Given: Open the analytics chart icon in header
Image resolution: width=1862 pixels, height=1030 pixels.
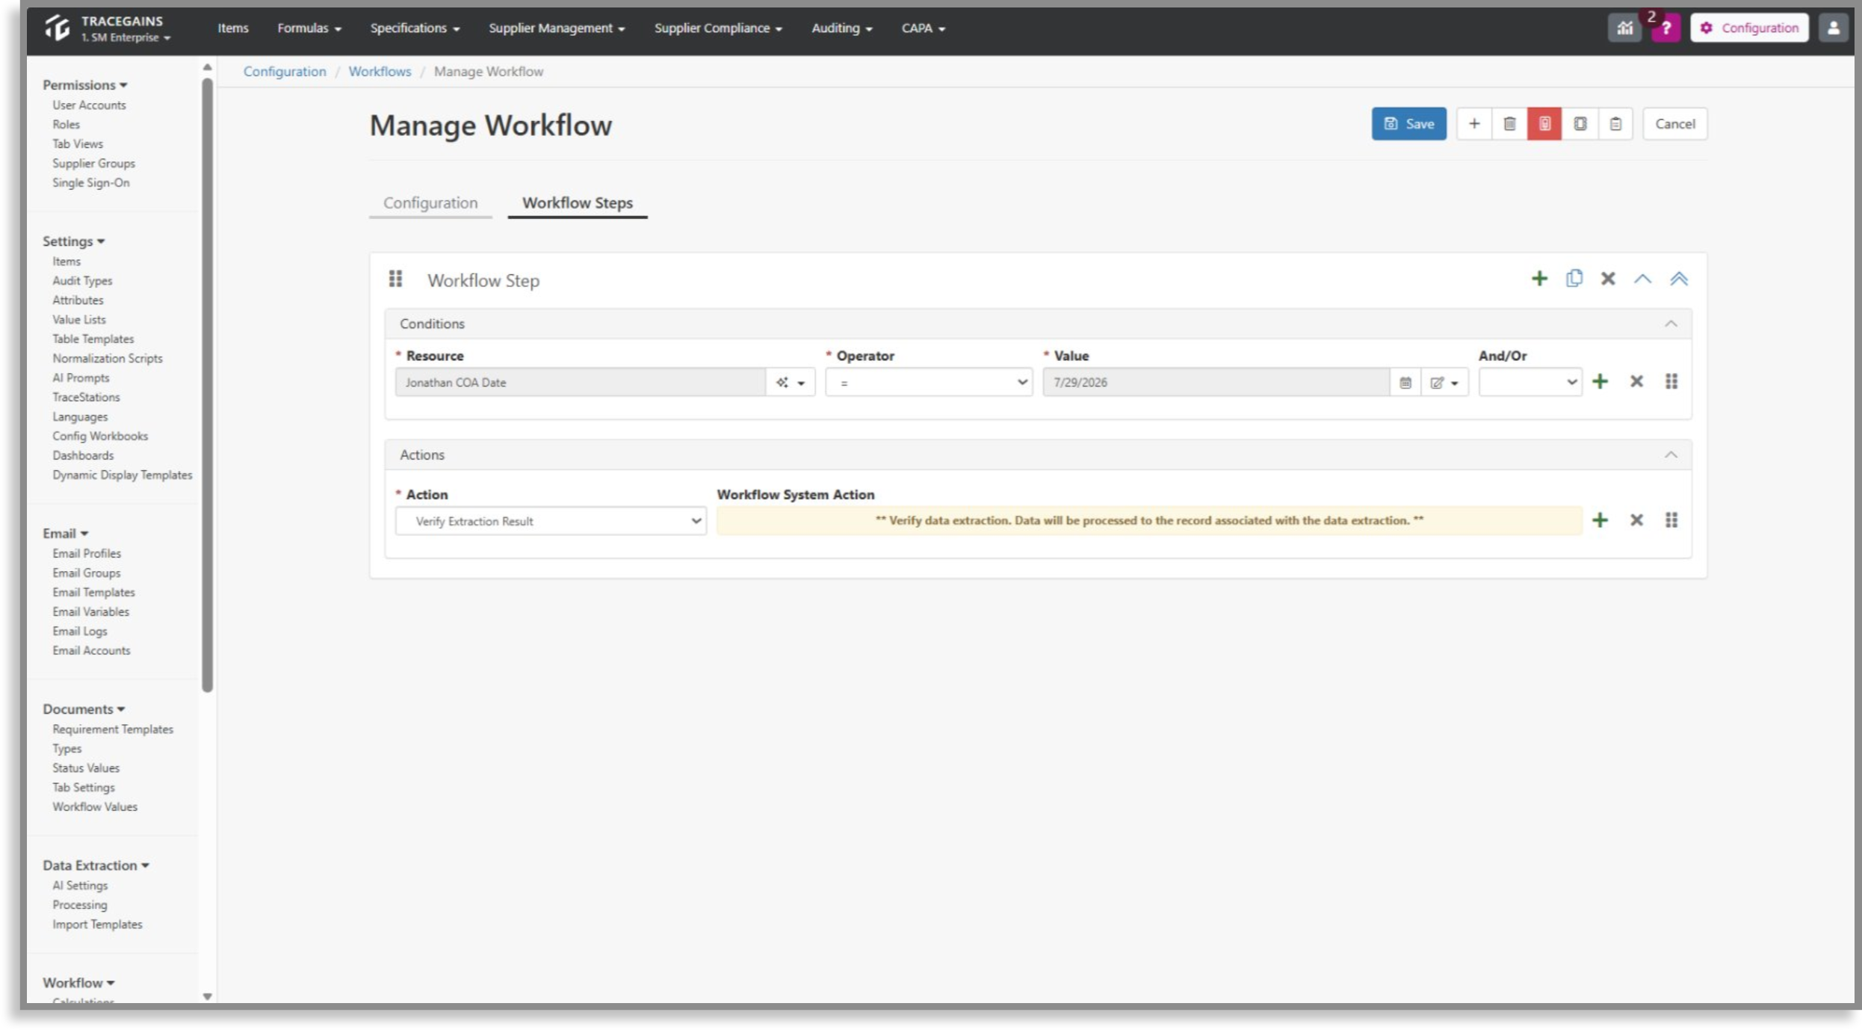Looking at the screenshot, I should click(x=1624, y=28).
